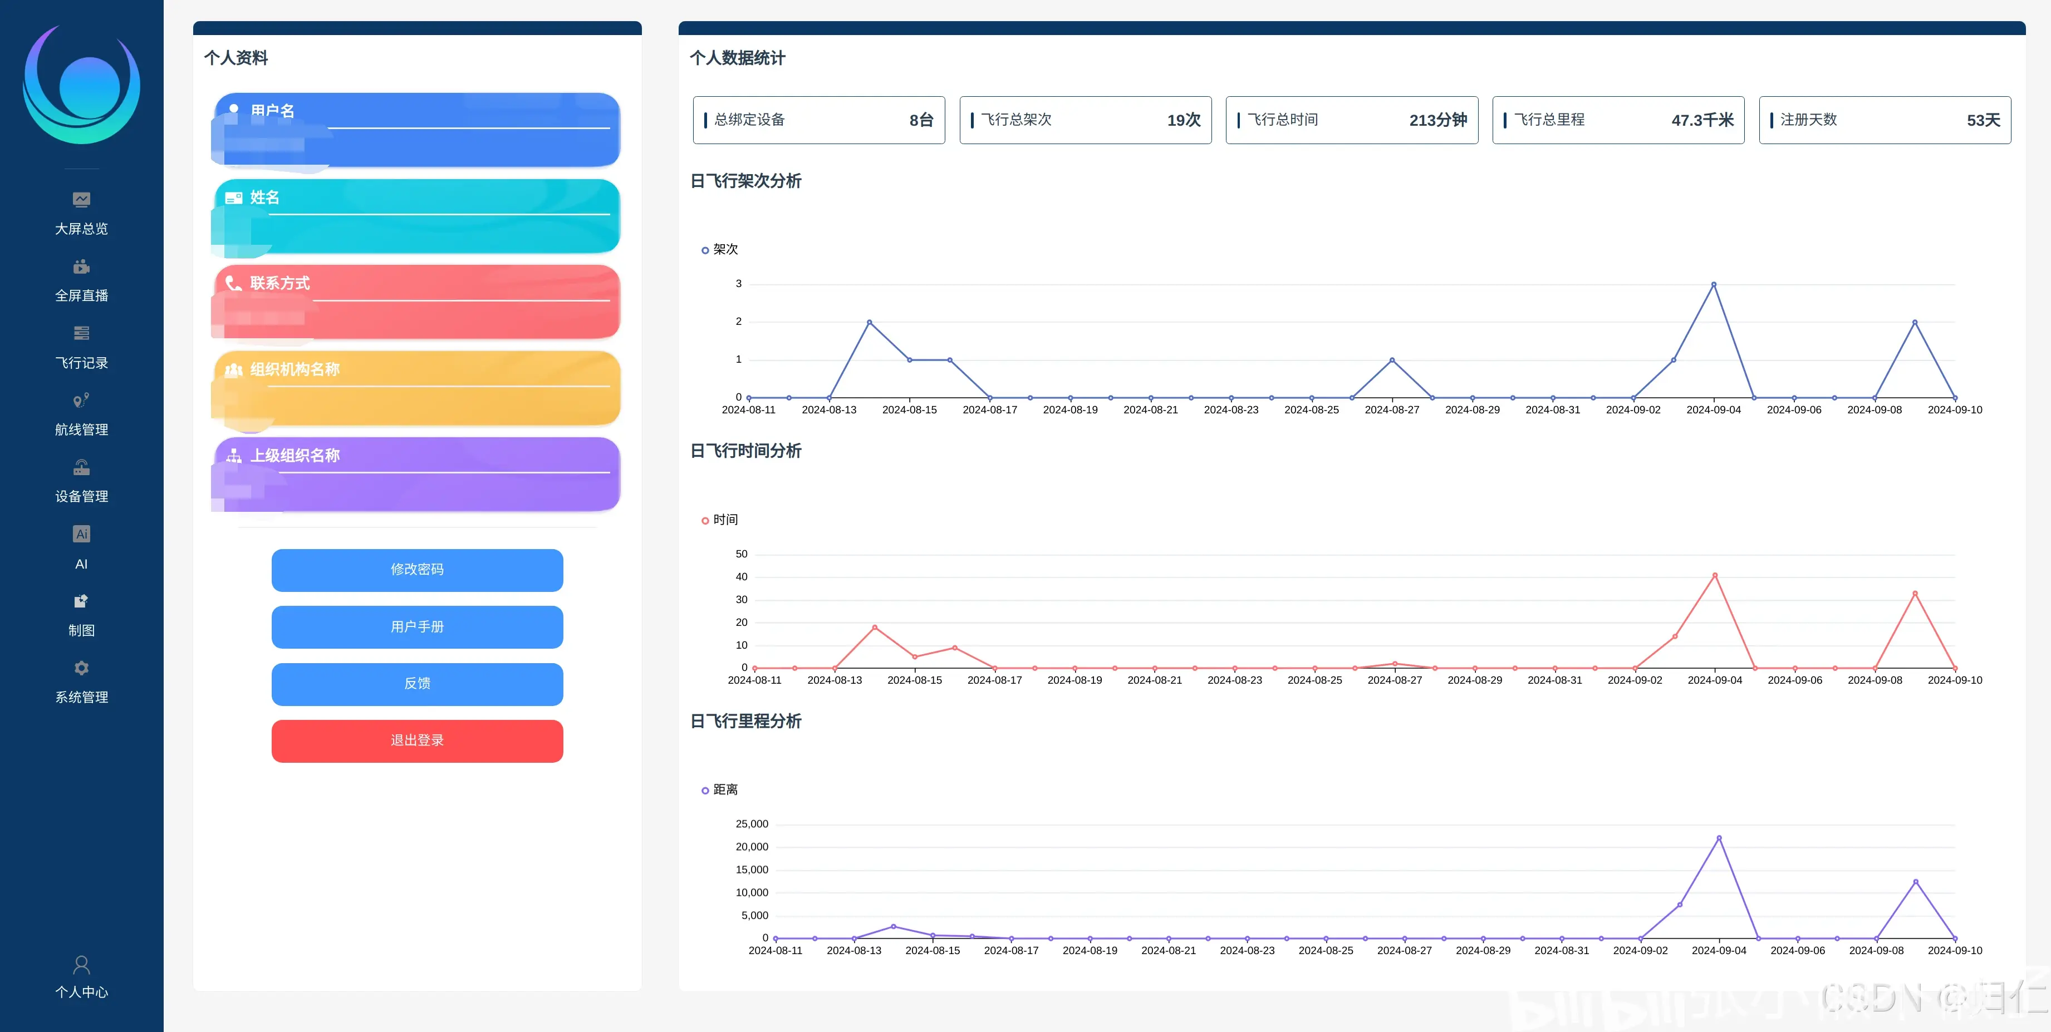Click the 距离 chart peak at 2024-09-04
The image size is (2051, 1032).
(1719, 838)
